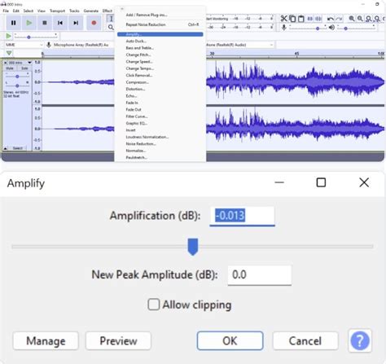Open the View menu
This screenshot has height=364, width=386.
click(42, 11)
